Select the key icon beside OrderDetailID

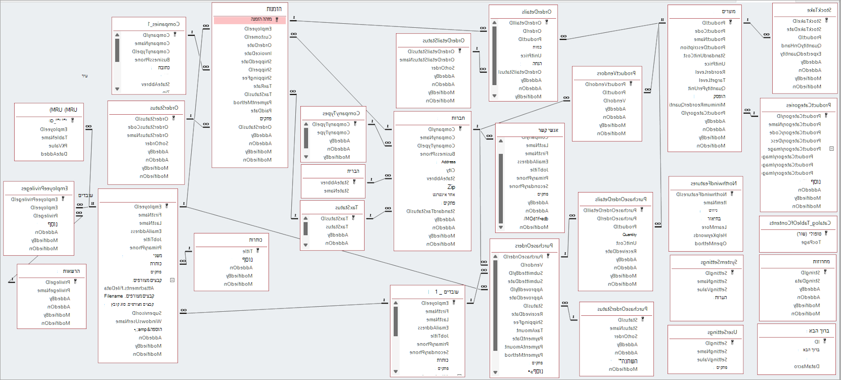547,23
